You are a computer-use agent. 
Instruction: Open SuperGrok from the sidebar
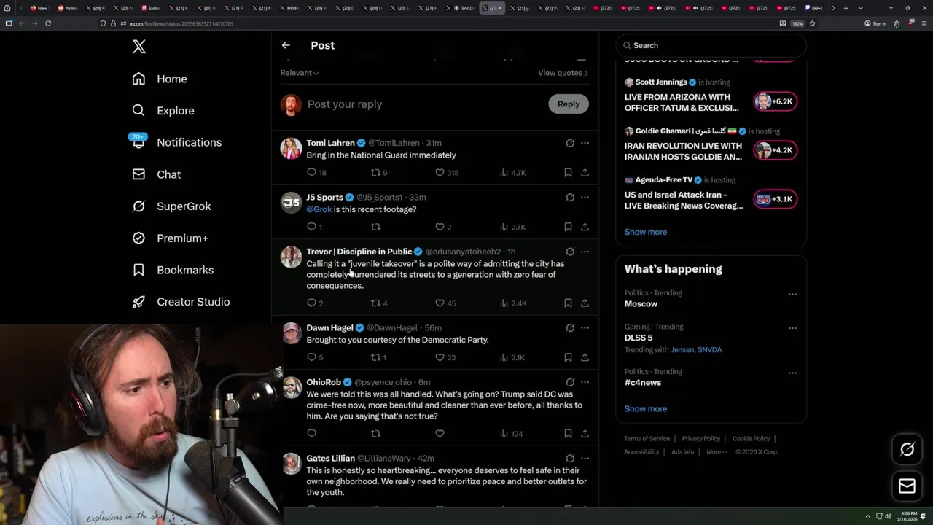click(x=171, y=206)
